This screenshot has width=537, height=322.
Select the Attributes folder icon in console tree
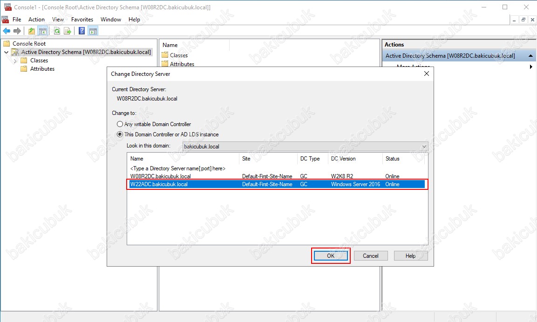pyautogui.click(x=24, y=69)
